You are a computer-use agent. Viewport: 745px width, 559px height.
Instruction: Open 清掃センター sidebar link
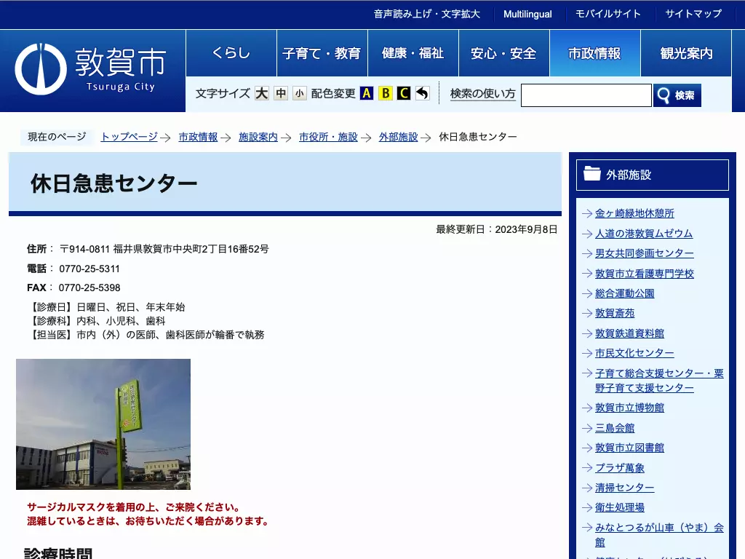click(625, 488)
